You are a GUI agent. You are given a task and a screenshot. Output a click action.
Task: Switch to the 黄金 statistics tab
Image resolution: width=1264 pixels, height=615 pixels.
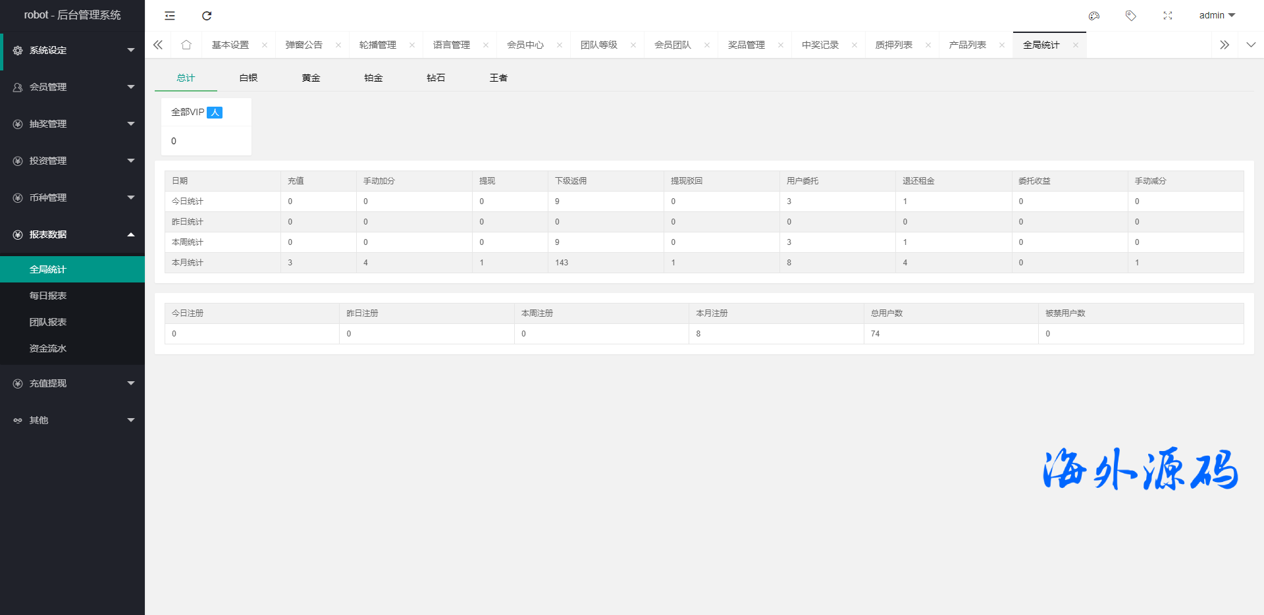click(x=311, y=78)
